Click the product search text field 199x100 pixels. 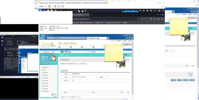[x=79, y=52]
